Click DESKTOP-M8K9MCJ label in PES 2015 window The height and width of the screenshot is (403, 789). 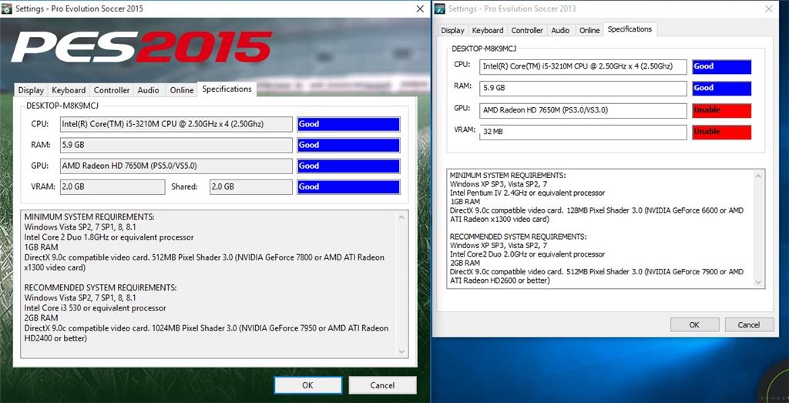tap(63, 106)
